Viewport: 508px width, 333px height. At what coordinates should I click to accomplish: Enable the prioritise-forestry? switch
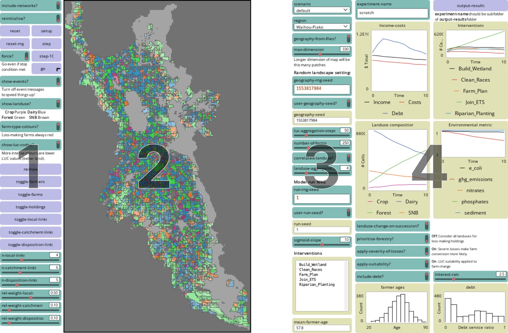426,239
